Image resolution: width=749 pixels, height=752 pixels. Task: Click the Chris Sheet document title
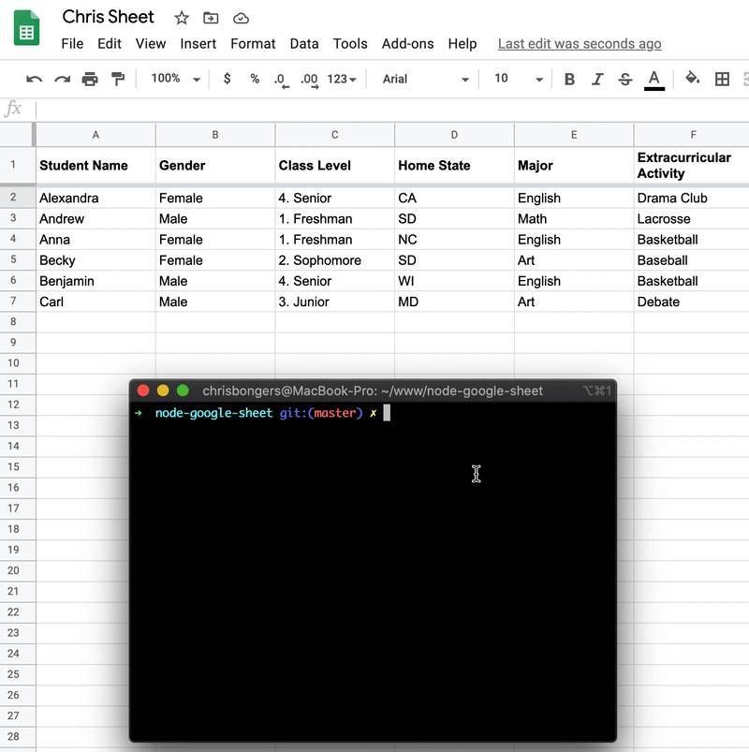[x=108, y=17]
